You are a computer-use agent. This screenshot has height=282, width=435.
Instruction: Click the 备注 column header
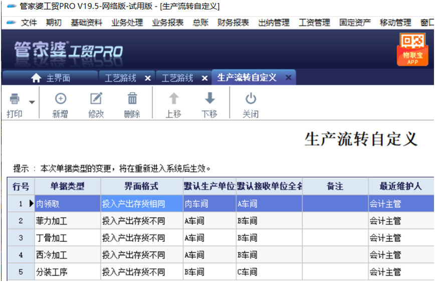click(x=335, y=186)
